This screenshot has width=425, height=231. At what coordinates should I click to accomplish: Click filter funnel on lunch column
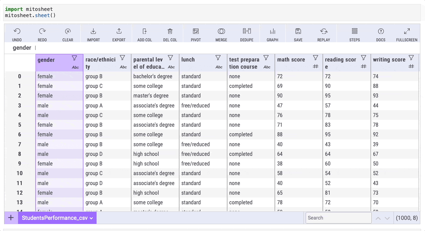pyautogui.click(x=218, y=58)
